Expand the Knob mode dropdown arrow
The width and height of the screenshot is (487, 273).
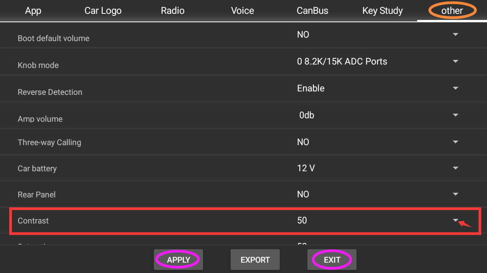click(456, 61)
